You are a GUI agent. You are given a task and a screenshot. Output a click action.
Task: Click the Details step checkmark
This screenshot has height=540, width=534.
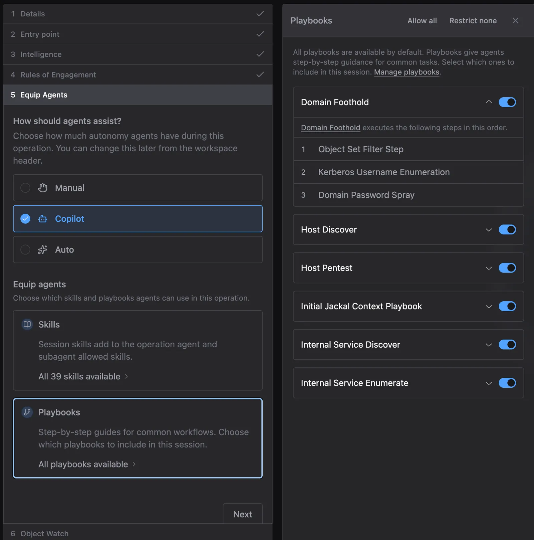260,14
